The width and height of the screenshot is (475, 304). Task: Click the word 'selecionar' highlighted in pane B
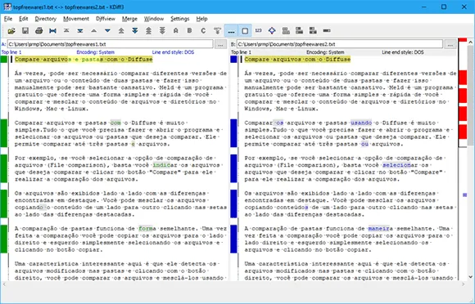[x=400, y=165]
